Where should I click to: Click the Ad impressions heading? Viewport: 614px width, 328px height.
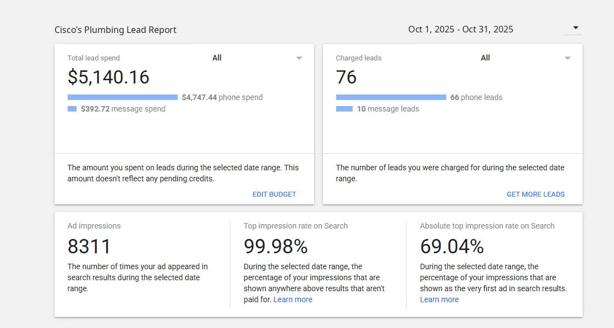[94, 226]
